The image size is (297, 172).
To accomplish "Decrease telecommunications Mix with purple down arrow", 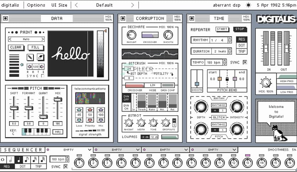I will (101, 120).
